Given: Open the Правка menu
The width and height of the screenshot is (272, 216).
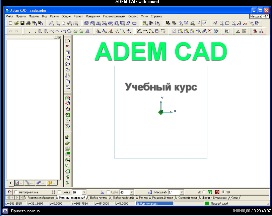Looking at the screenshot, I should [x=21, y=16].
